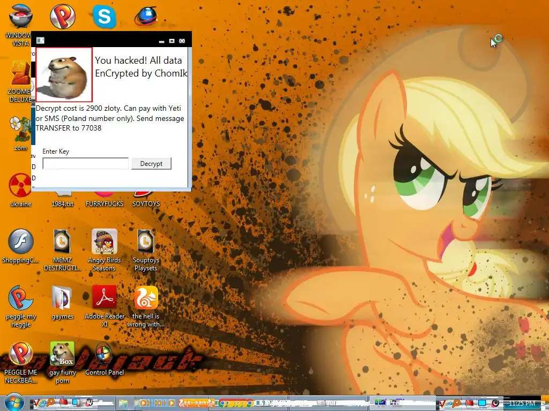Viewport: 549px width, 411px height.
Task: Launch Skype from the desktop
Action: pos(105,17)
